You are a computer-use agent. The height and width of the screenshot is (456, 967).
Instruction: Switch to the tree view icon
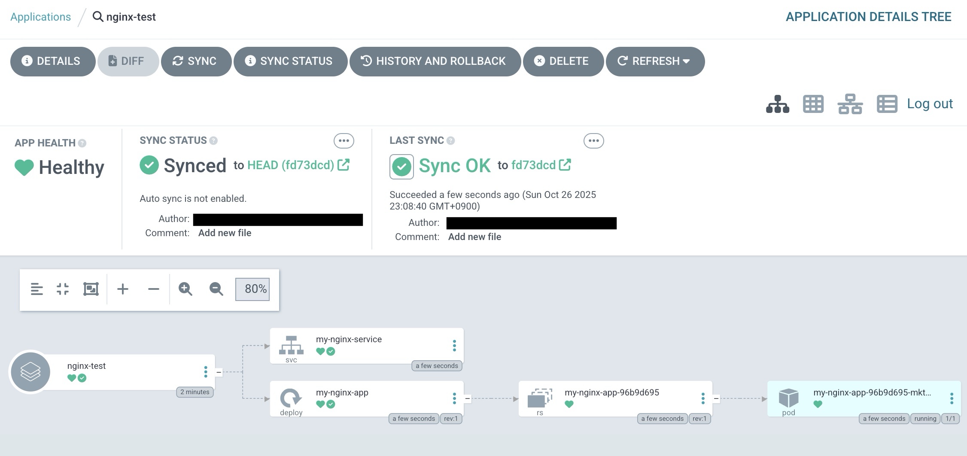[x=777, y=104]
